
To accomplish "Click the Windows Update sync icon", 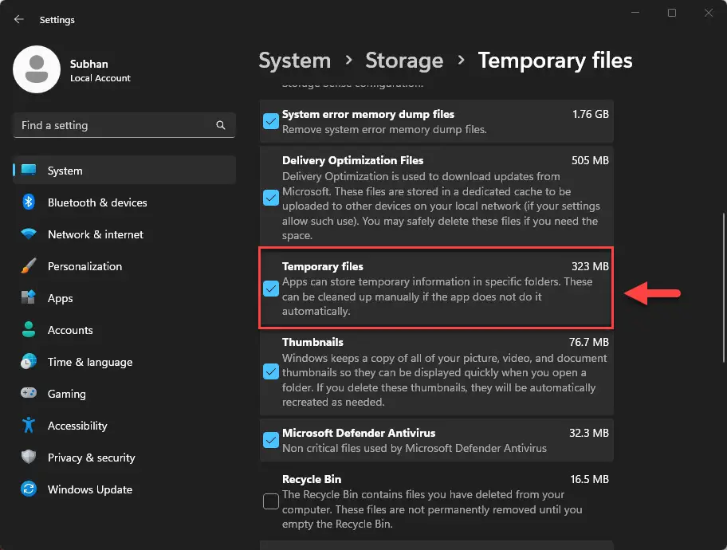I will point(29,489).
